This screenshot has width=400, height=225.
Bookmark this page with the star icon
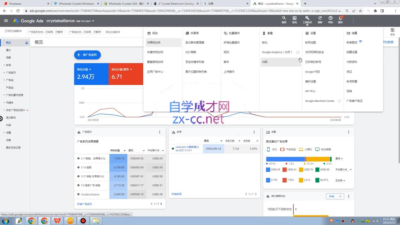pos(360,11)
